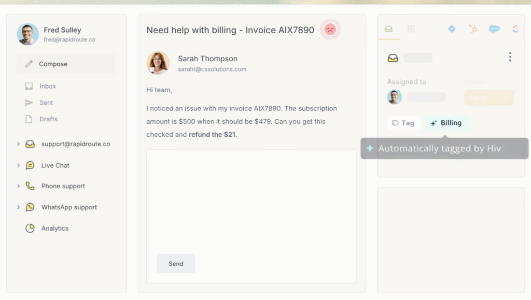Open the Status dropdown showing Open

click(x=489, y=97)
